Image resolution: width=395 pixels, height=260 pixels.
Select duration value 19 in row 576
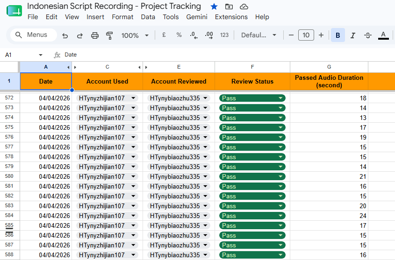tap(329, 137)
